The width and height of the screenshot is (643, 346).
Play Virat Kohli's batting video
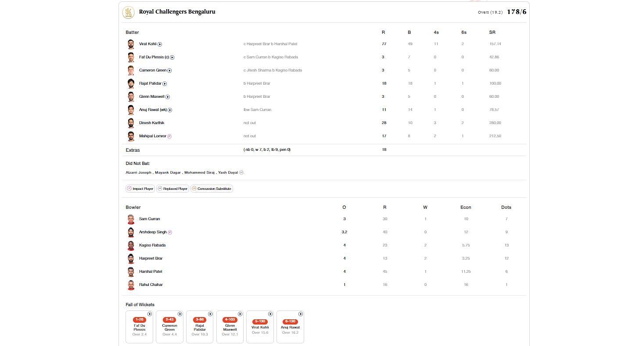pos(160,44)
